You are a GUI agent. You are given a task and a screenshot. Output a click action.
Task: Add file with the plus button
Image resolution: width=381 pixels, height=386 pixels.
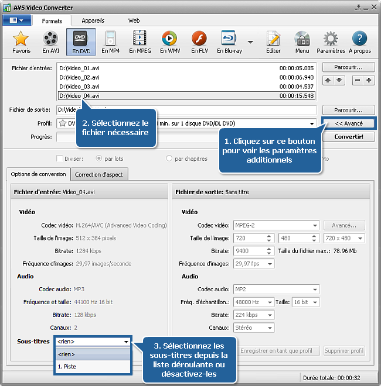pos(369,80)
